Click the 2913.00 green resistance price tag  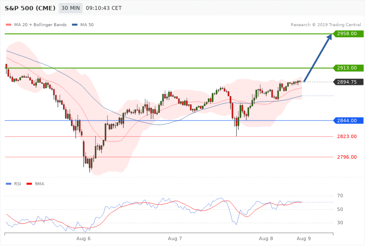coord(348,68)
